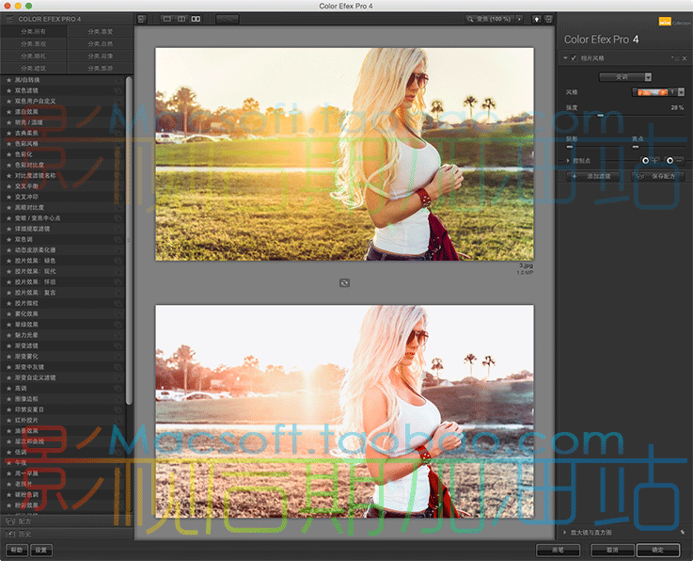Image resolution: width=693 pixels, height=561 pixels.
Task: Click the 确定 OK button
Action: [657, 550]
